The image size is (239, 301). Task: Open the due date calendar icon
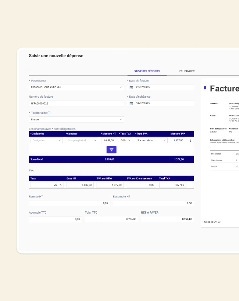click(131, 104)
